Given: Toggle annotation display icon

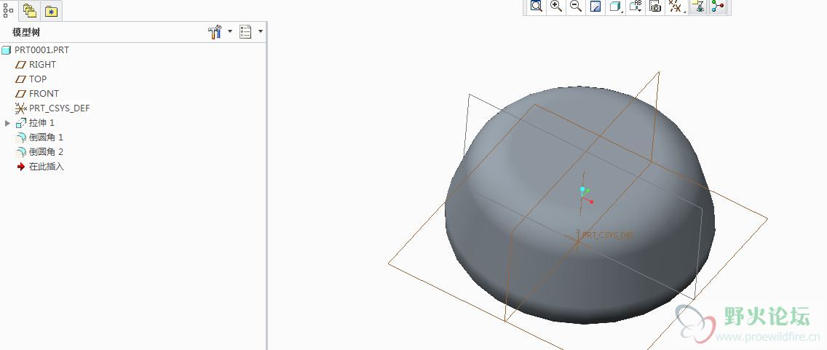Looking at the screenshot, I should click(x=697, y=7).
